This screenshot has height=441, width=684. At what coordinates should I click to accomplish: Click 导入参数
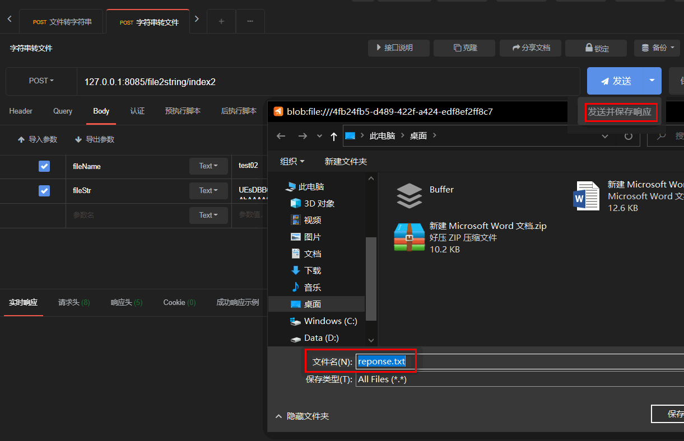(38, 139)
